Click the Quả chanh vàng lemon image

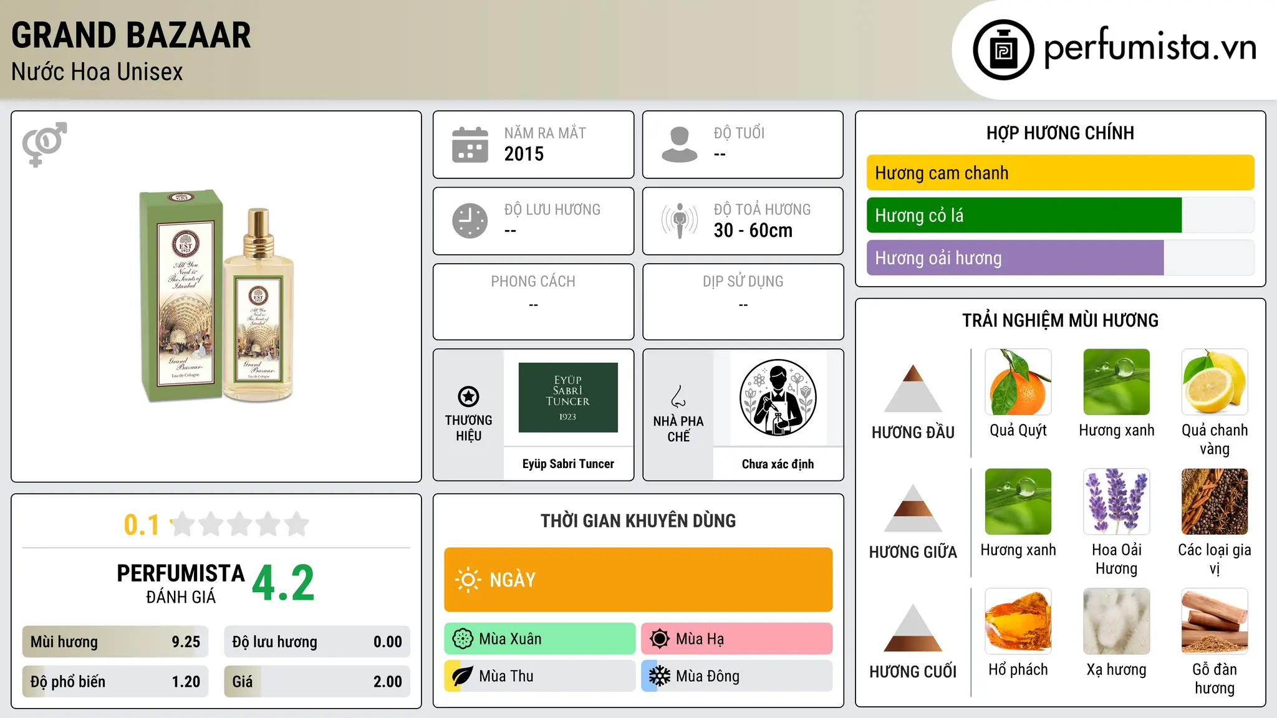click(1215, 382)
